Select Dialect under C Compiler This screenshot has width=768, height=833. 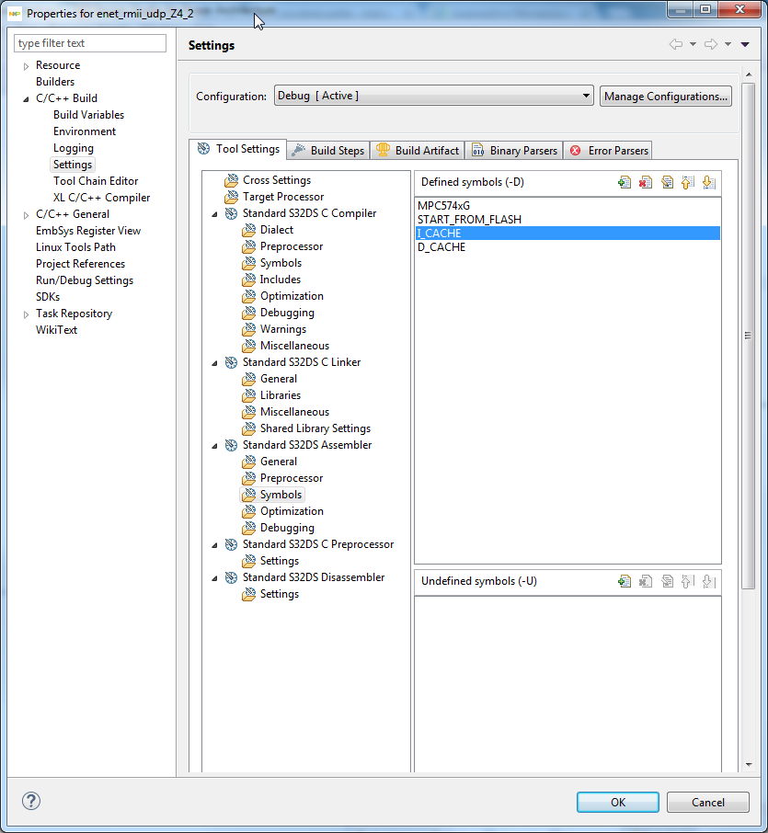coord(276,230)
